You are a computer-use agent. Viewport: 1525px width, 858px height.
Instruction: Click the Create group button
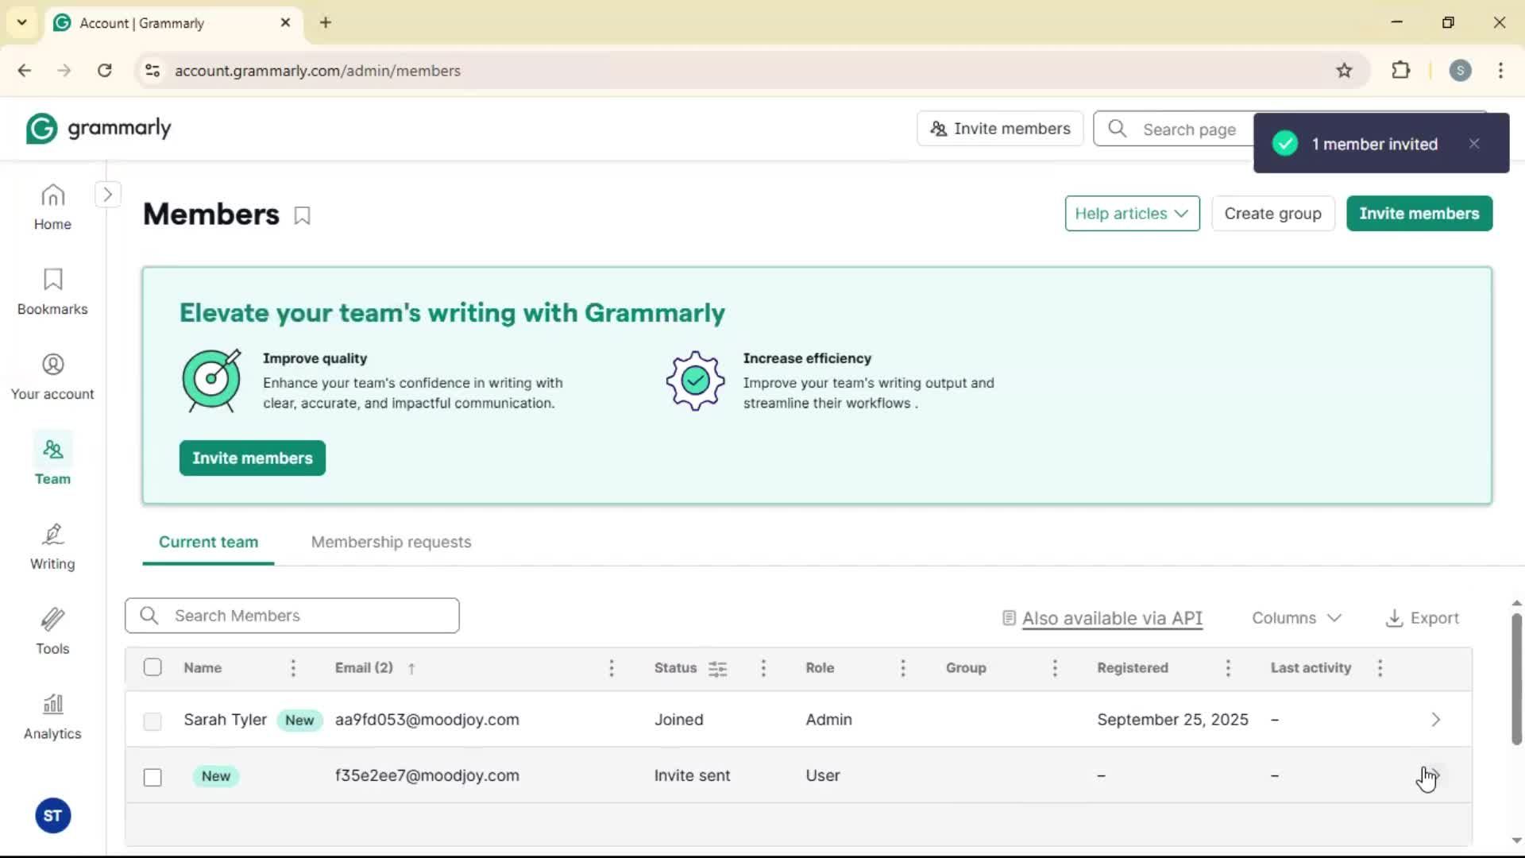(x=1272, y=214)
